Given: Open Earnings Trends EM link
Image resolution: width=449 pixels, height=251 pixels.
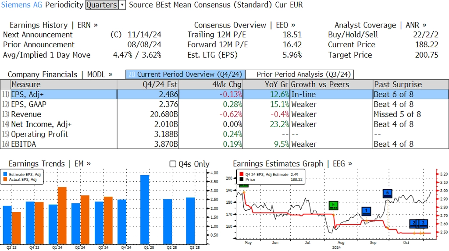Looking at the screenshot, I should (x=50, y=164).
